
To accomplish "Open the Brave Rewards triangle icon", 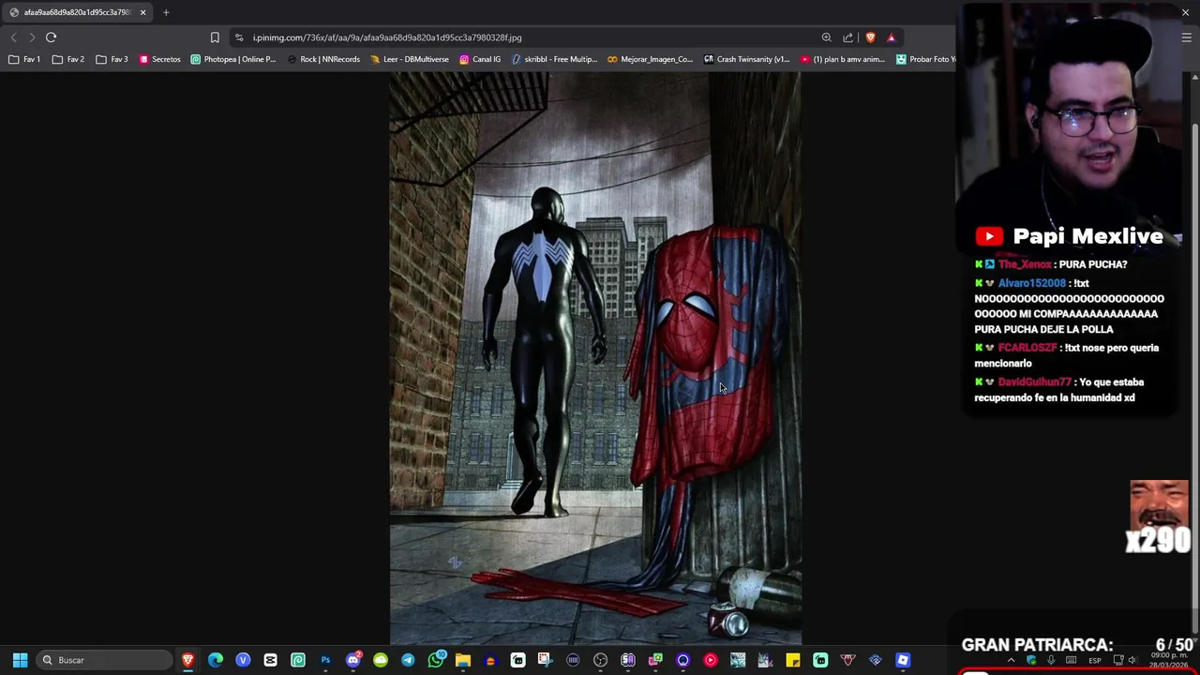I will coord(891,37).
